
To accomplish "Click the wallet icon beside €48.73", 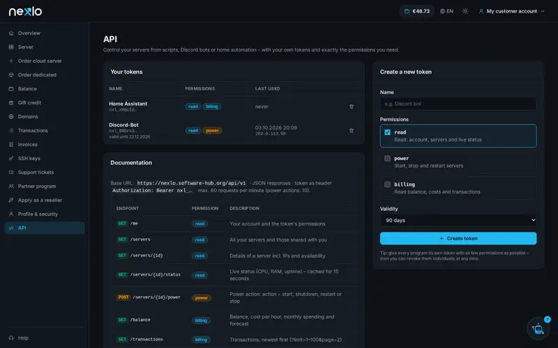I will point(407,11).
